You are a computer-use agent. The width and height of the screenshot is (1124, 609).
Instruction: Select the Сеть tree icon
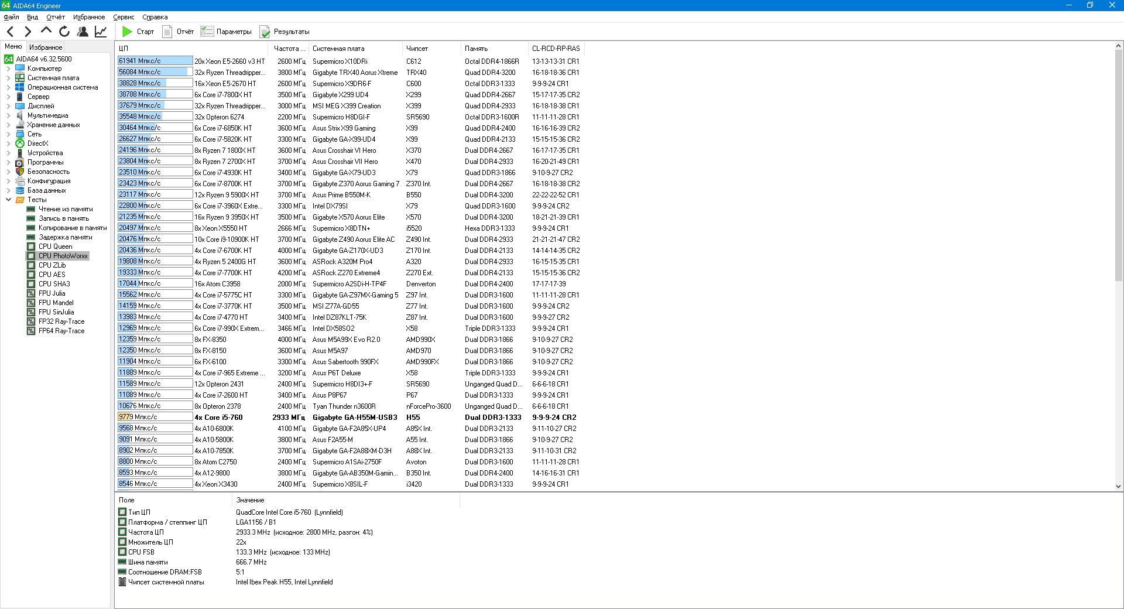(20, 134)
